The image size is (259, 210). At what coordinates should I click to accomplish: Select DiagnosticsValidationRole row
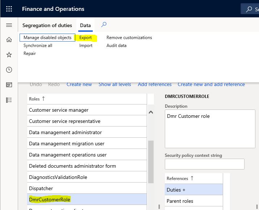(87, 177)
